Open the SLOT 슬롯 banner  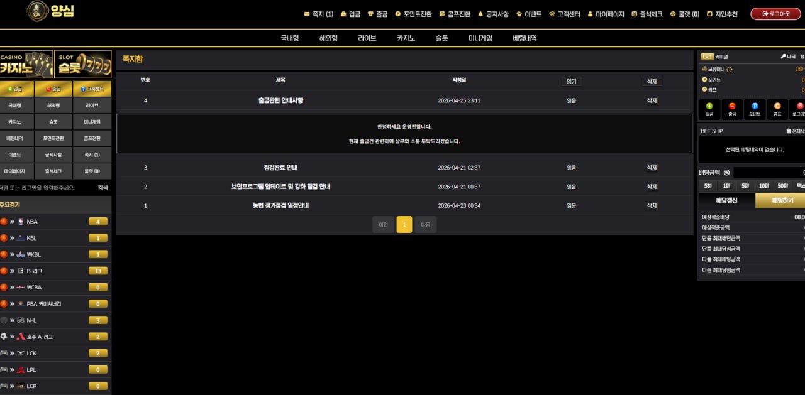[82, 64]
